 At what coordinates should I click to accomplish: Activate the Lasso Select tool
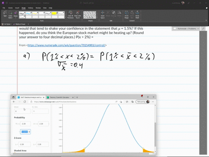pos(10,15)
